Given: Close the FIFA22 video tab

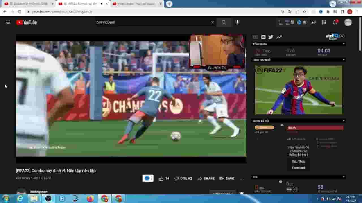Looking at the screenshot, I should point(106,4).
